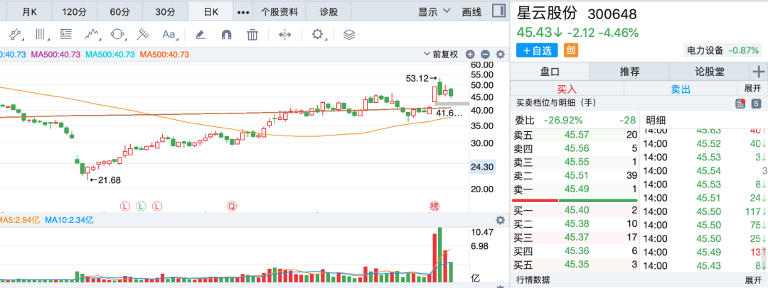
Task: Click the zoom-out minus on the chart
Action: click(485, 55)
